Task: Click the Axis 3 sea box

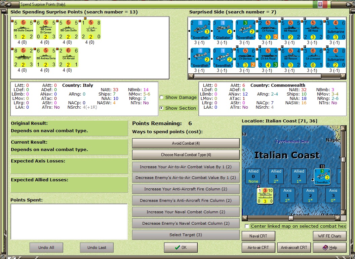Action: tap(333, 195)
